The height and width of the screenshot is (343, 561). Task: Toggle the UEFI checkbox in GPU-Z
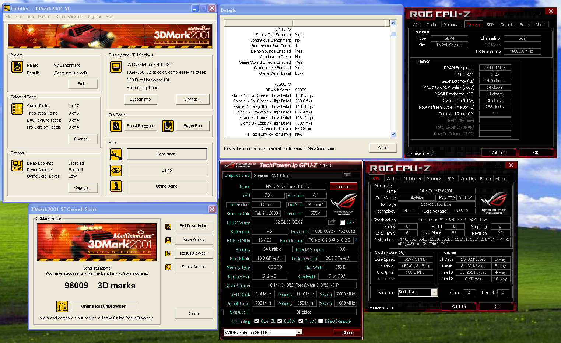tap(343, 222)
